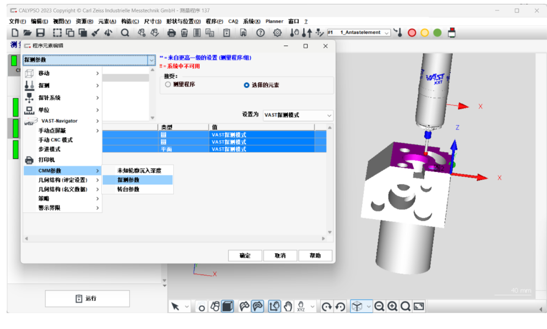The height and width of the screenshot is (329, 547).
Task: Click the rotate counterclockwise icon
Action: 340,306
